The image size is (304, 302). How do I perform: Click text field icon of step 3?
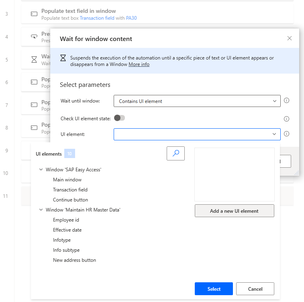click(34, 14)
